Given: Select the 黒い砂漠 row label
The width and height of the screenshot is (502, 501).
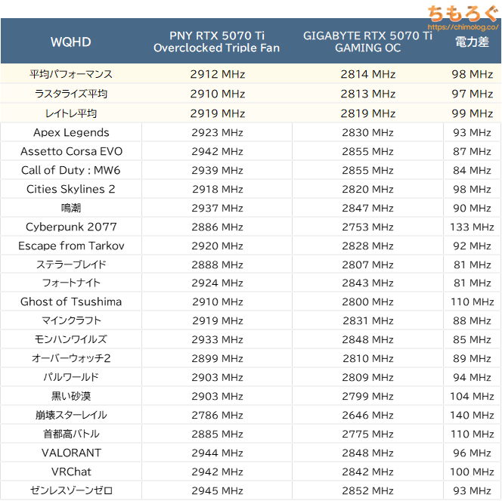Looking at the screenshot, I should click(x=71, y=396).
